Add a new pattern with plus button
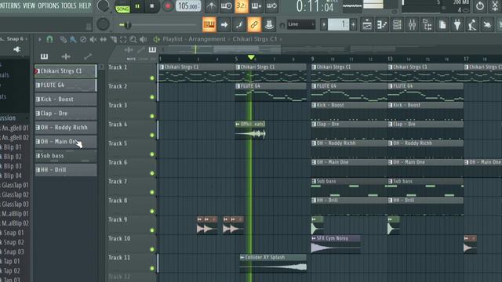Screen dimensions: 502x282 pyautogui.click(x=353, y=24)
